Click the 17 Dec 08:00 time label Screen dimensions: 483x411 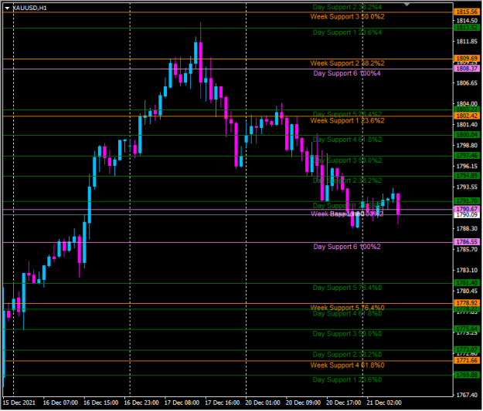click(182, 403)
